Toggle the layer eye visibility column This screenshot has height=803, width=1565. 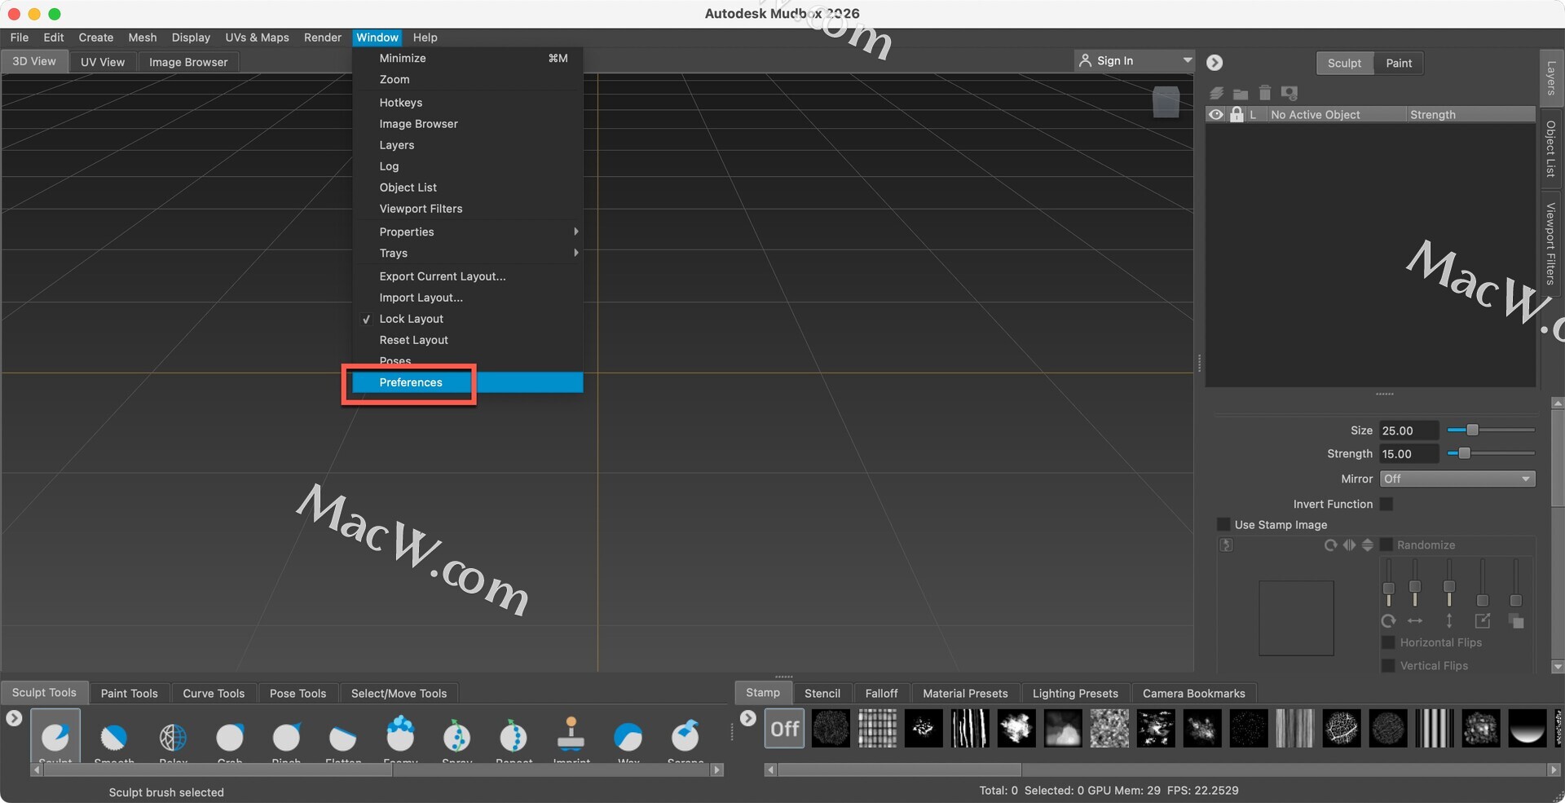pyautogui.click(x=1216, y=114)
